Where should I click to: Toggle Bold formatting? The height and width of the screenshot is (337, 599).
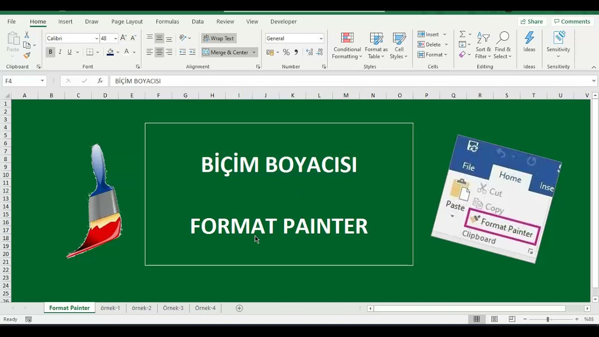pos(51,52)
